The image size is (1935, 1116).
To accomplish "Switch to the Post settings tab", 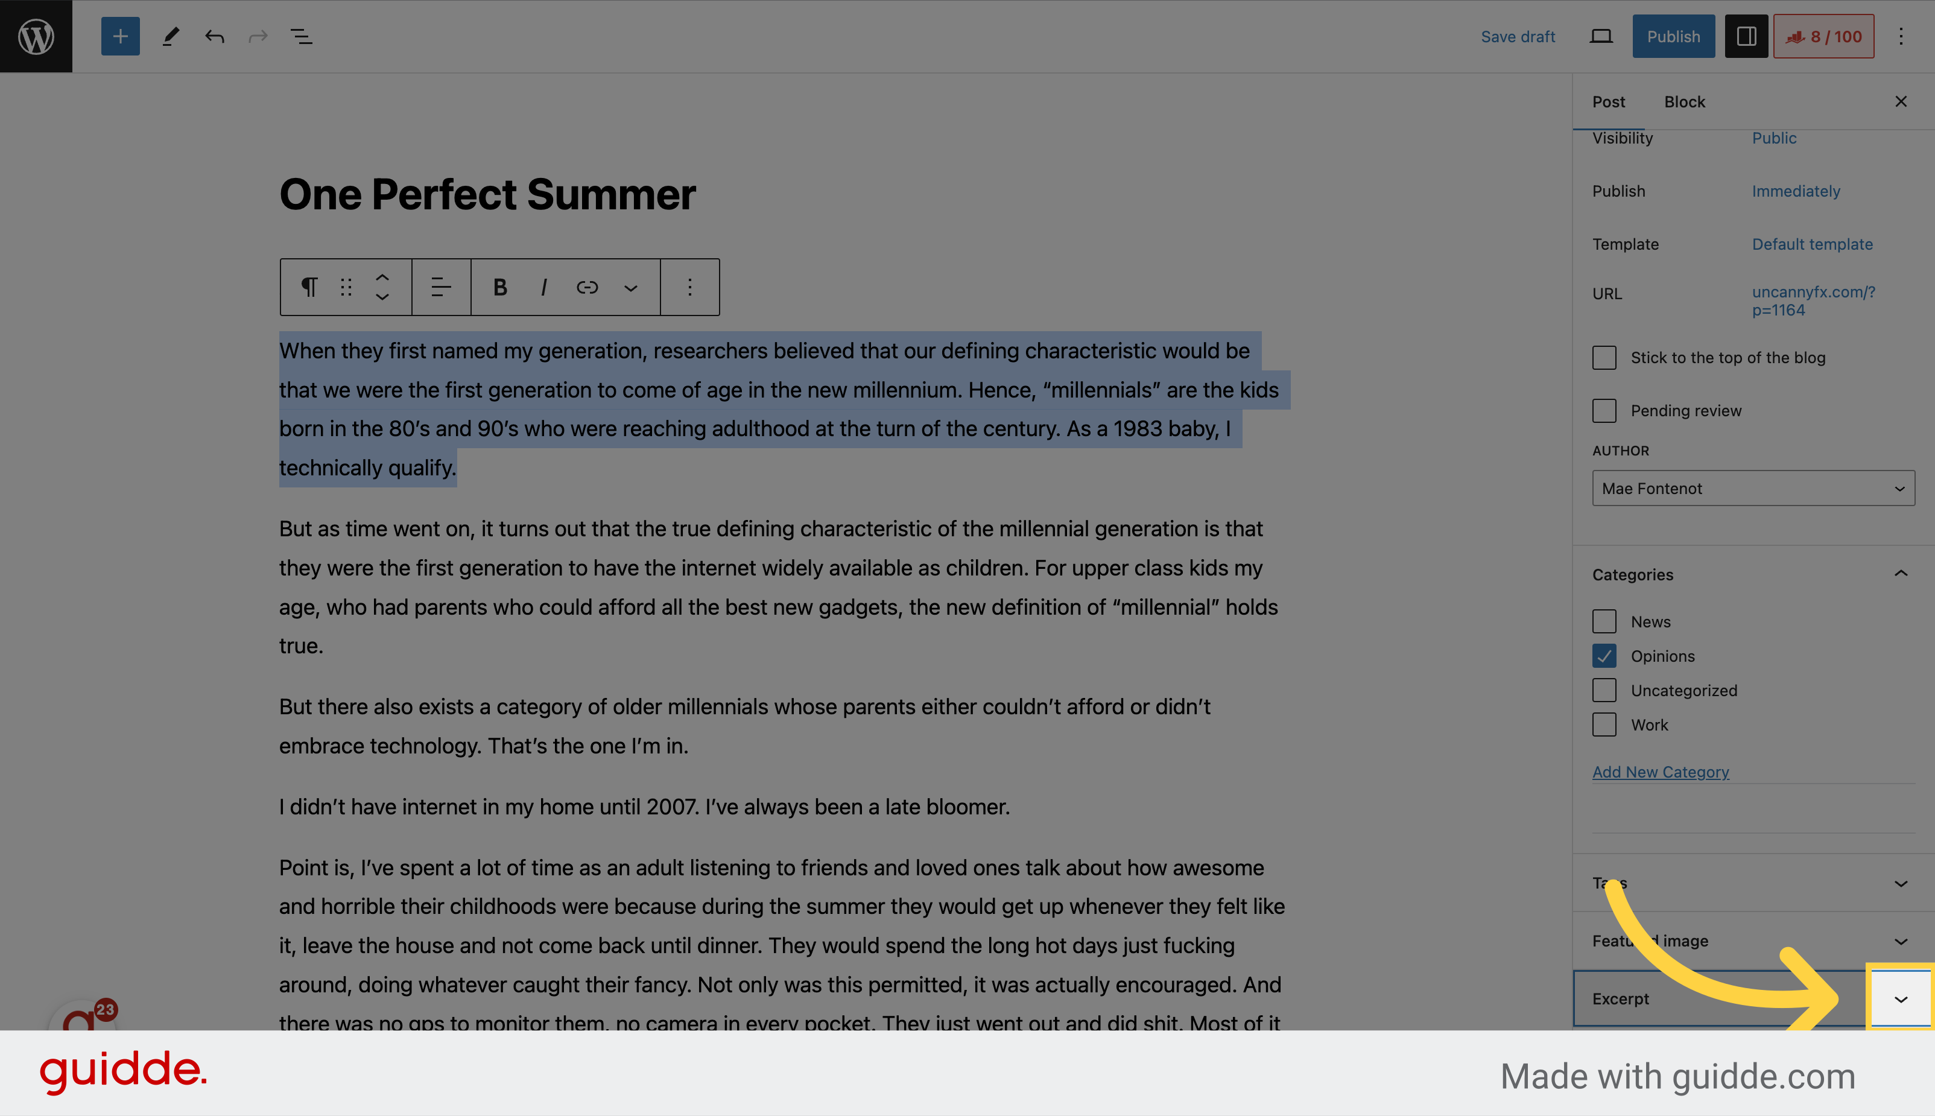I will click(x=1609, y=101).
